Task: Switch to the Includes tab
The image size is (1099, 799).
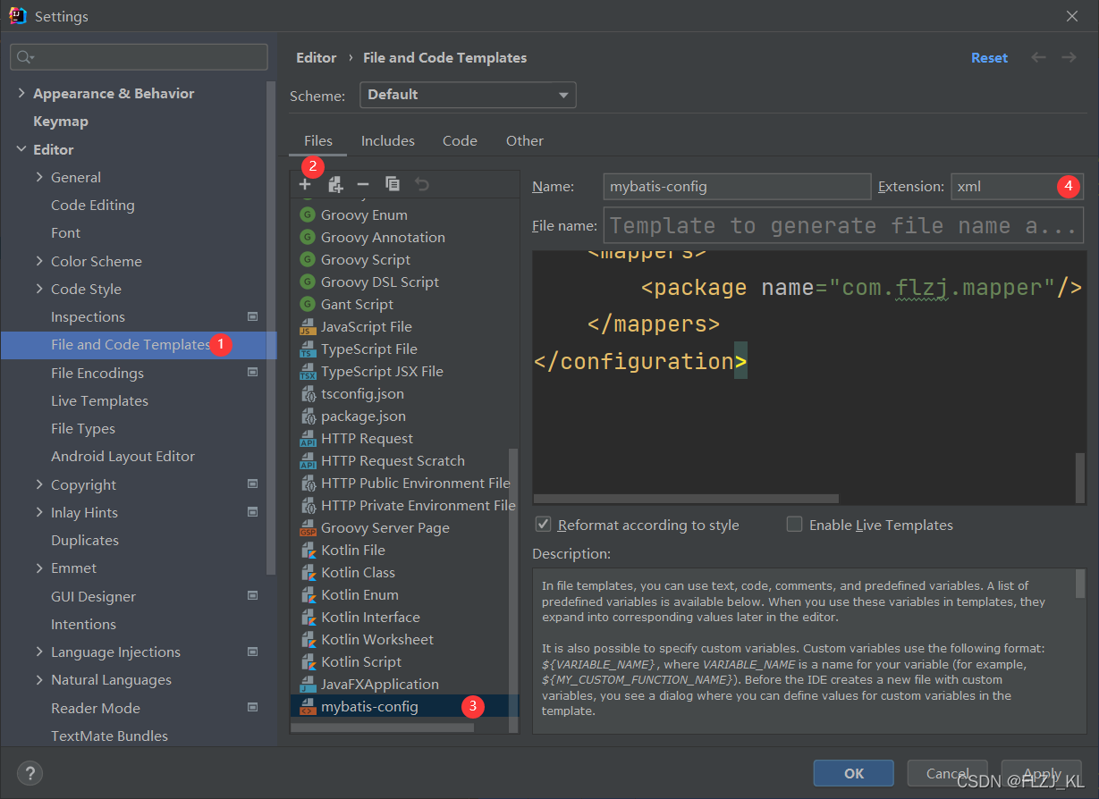Action: point(387,140)
